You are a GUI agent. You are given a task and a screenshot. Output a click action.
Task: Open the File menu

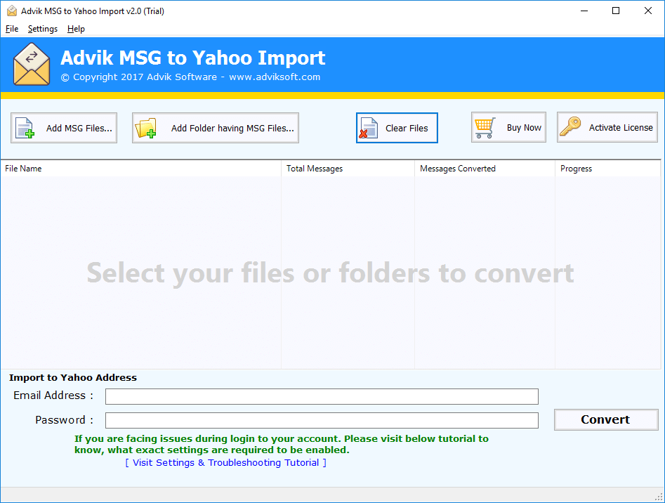tap(12, 29)
